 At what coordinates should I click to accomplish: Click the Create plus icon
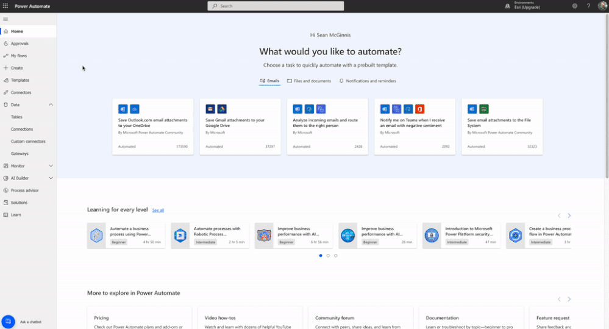(x=6, y=68)
